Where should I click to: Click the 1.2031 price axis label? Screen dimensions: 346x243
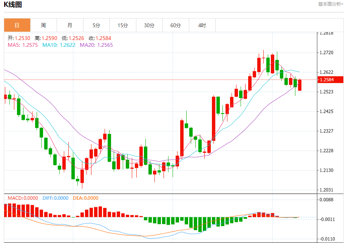pyautogui.click(x=326, y=190)
